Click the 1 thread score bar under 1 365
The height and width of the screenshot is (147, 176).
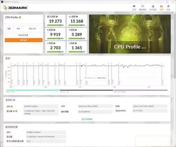point(77,52)
